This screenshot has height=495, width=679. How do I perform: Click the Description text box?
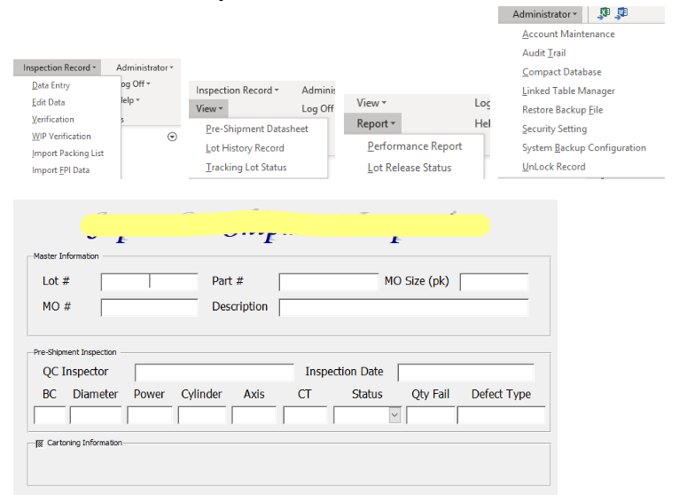tap(403, 308)
